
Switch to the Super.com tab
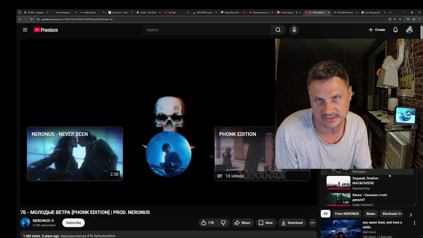point(120,13)
